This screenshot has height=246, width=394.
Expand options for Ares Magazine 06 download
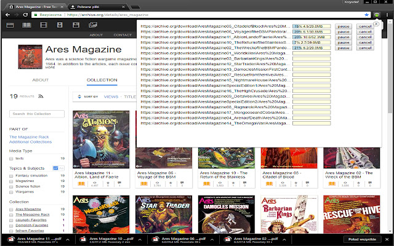click(x=212, y=240)
